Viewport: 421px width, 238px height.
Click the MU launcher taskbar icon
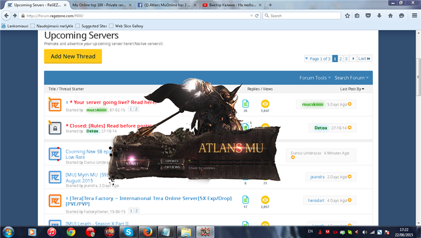pos(205,232)
